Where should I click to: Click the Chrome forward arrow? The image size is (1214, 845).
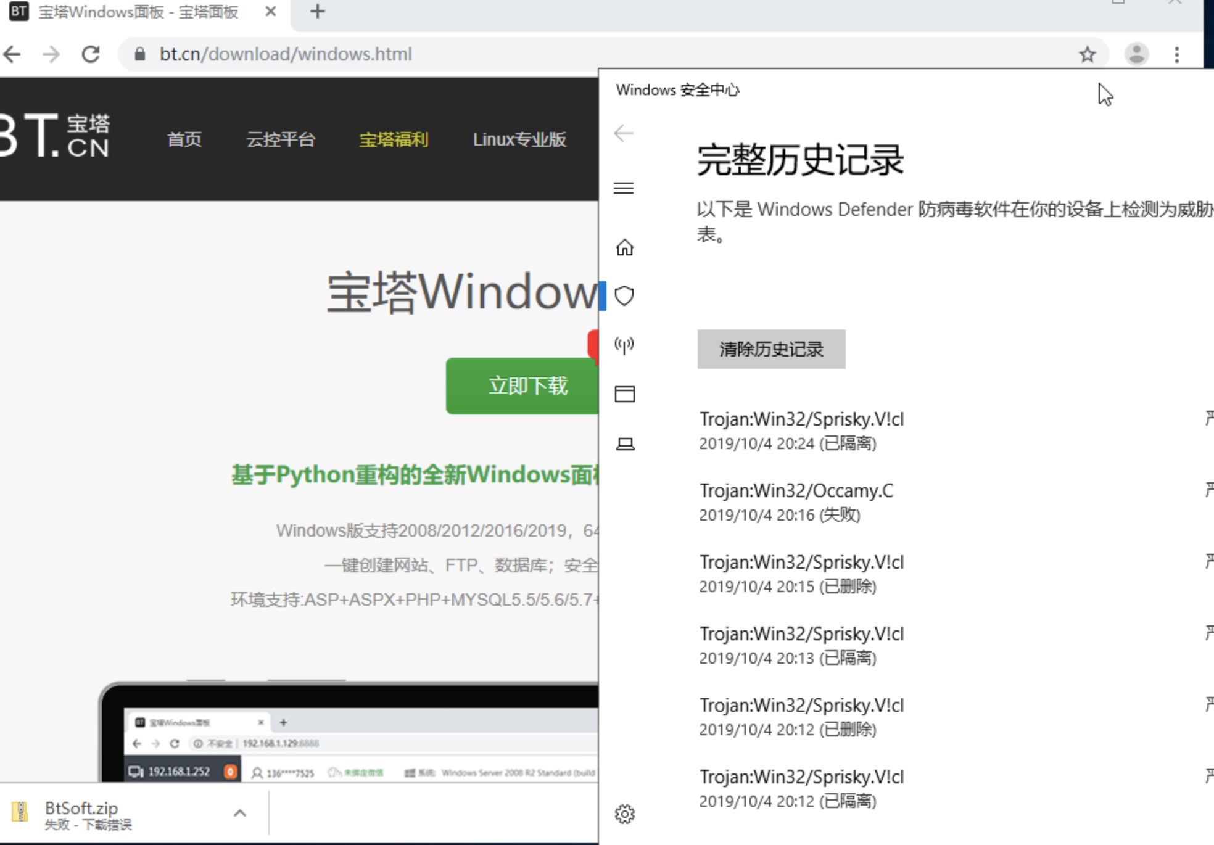51,54
